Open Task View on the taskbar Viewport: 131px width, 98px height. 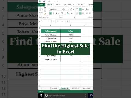91,96
